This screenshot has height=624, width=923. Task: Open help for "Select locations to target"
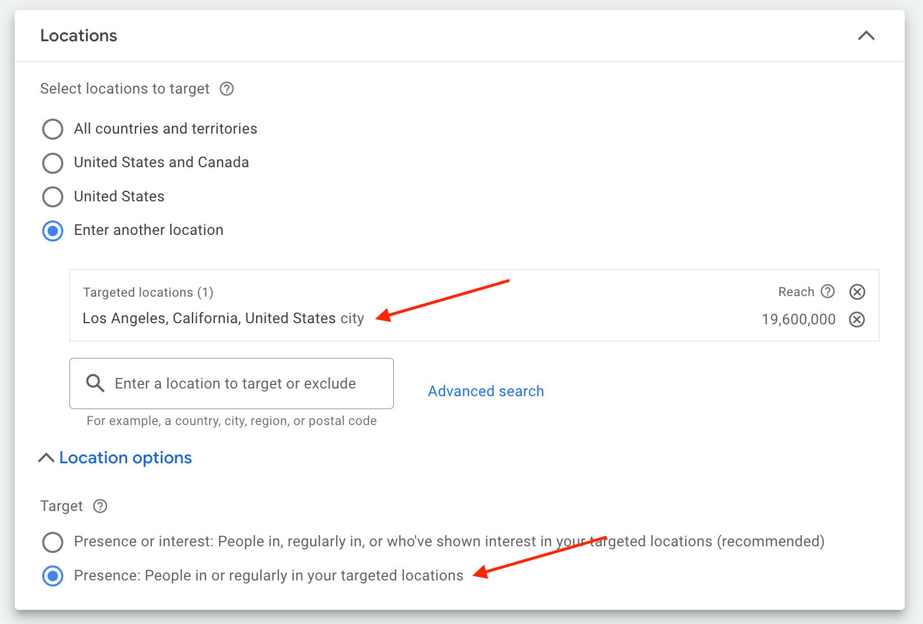point(227,88)
